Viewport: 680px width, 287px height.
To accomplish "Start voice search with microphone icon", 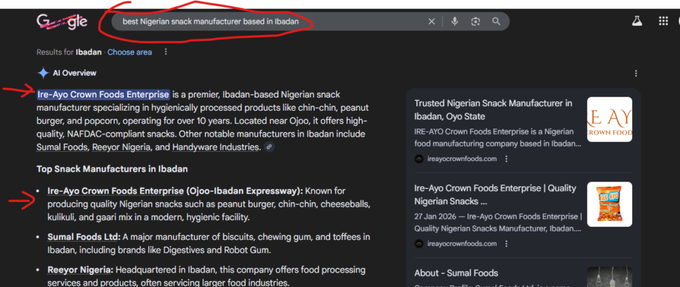I will click(454, 21).
